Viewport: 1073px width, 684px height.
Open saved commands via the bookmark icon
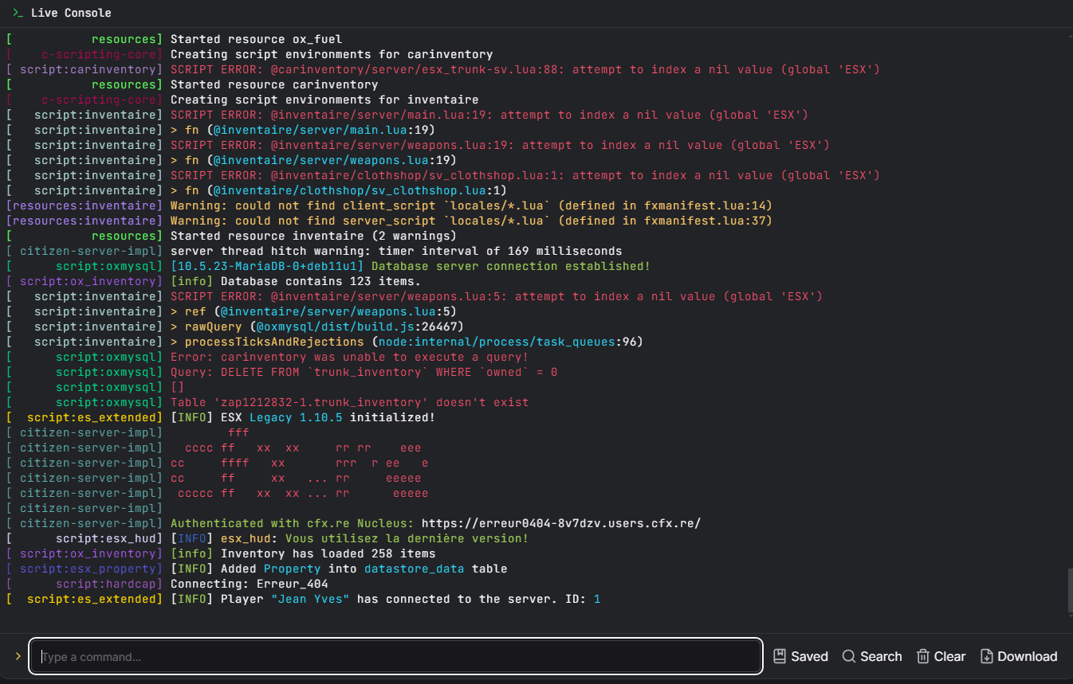coord(780,656)
